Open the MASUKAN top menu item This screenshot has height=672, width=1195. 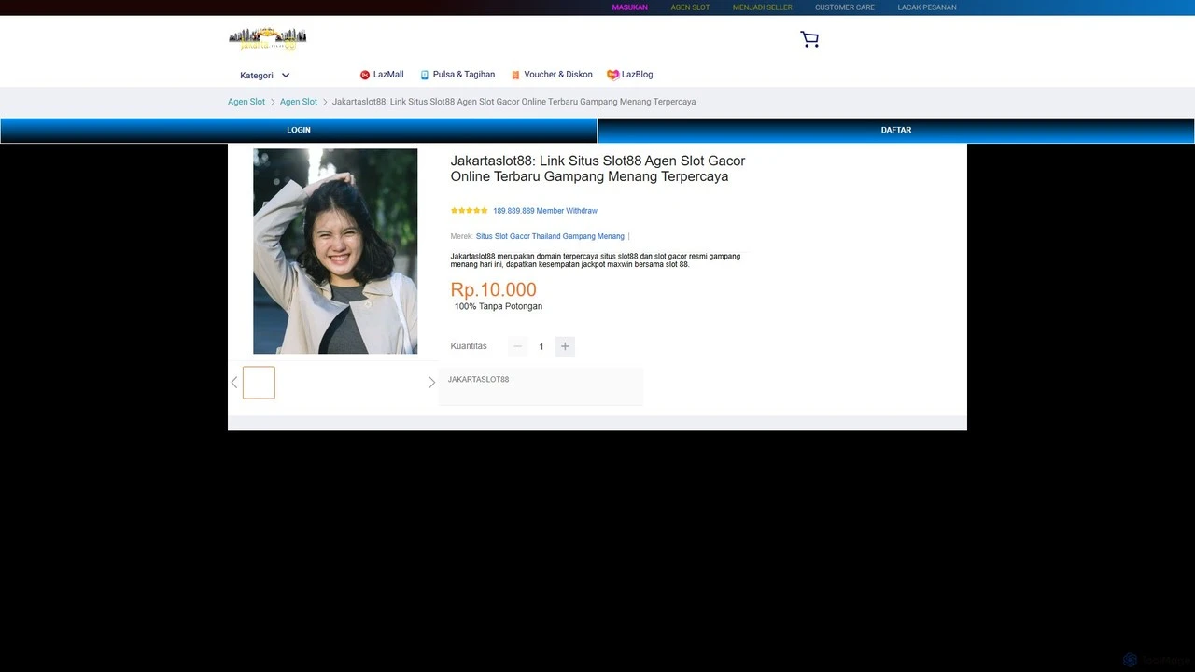coord(630,7)
